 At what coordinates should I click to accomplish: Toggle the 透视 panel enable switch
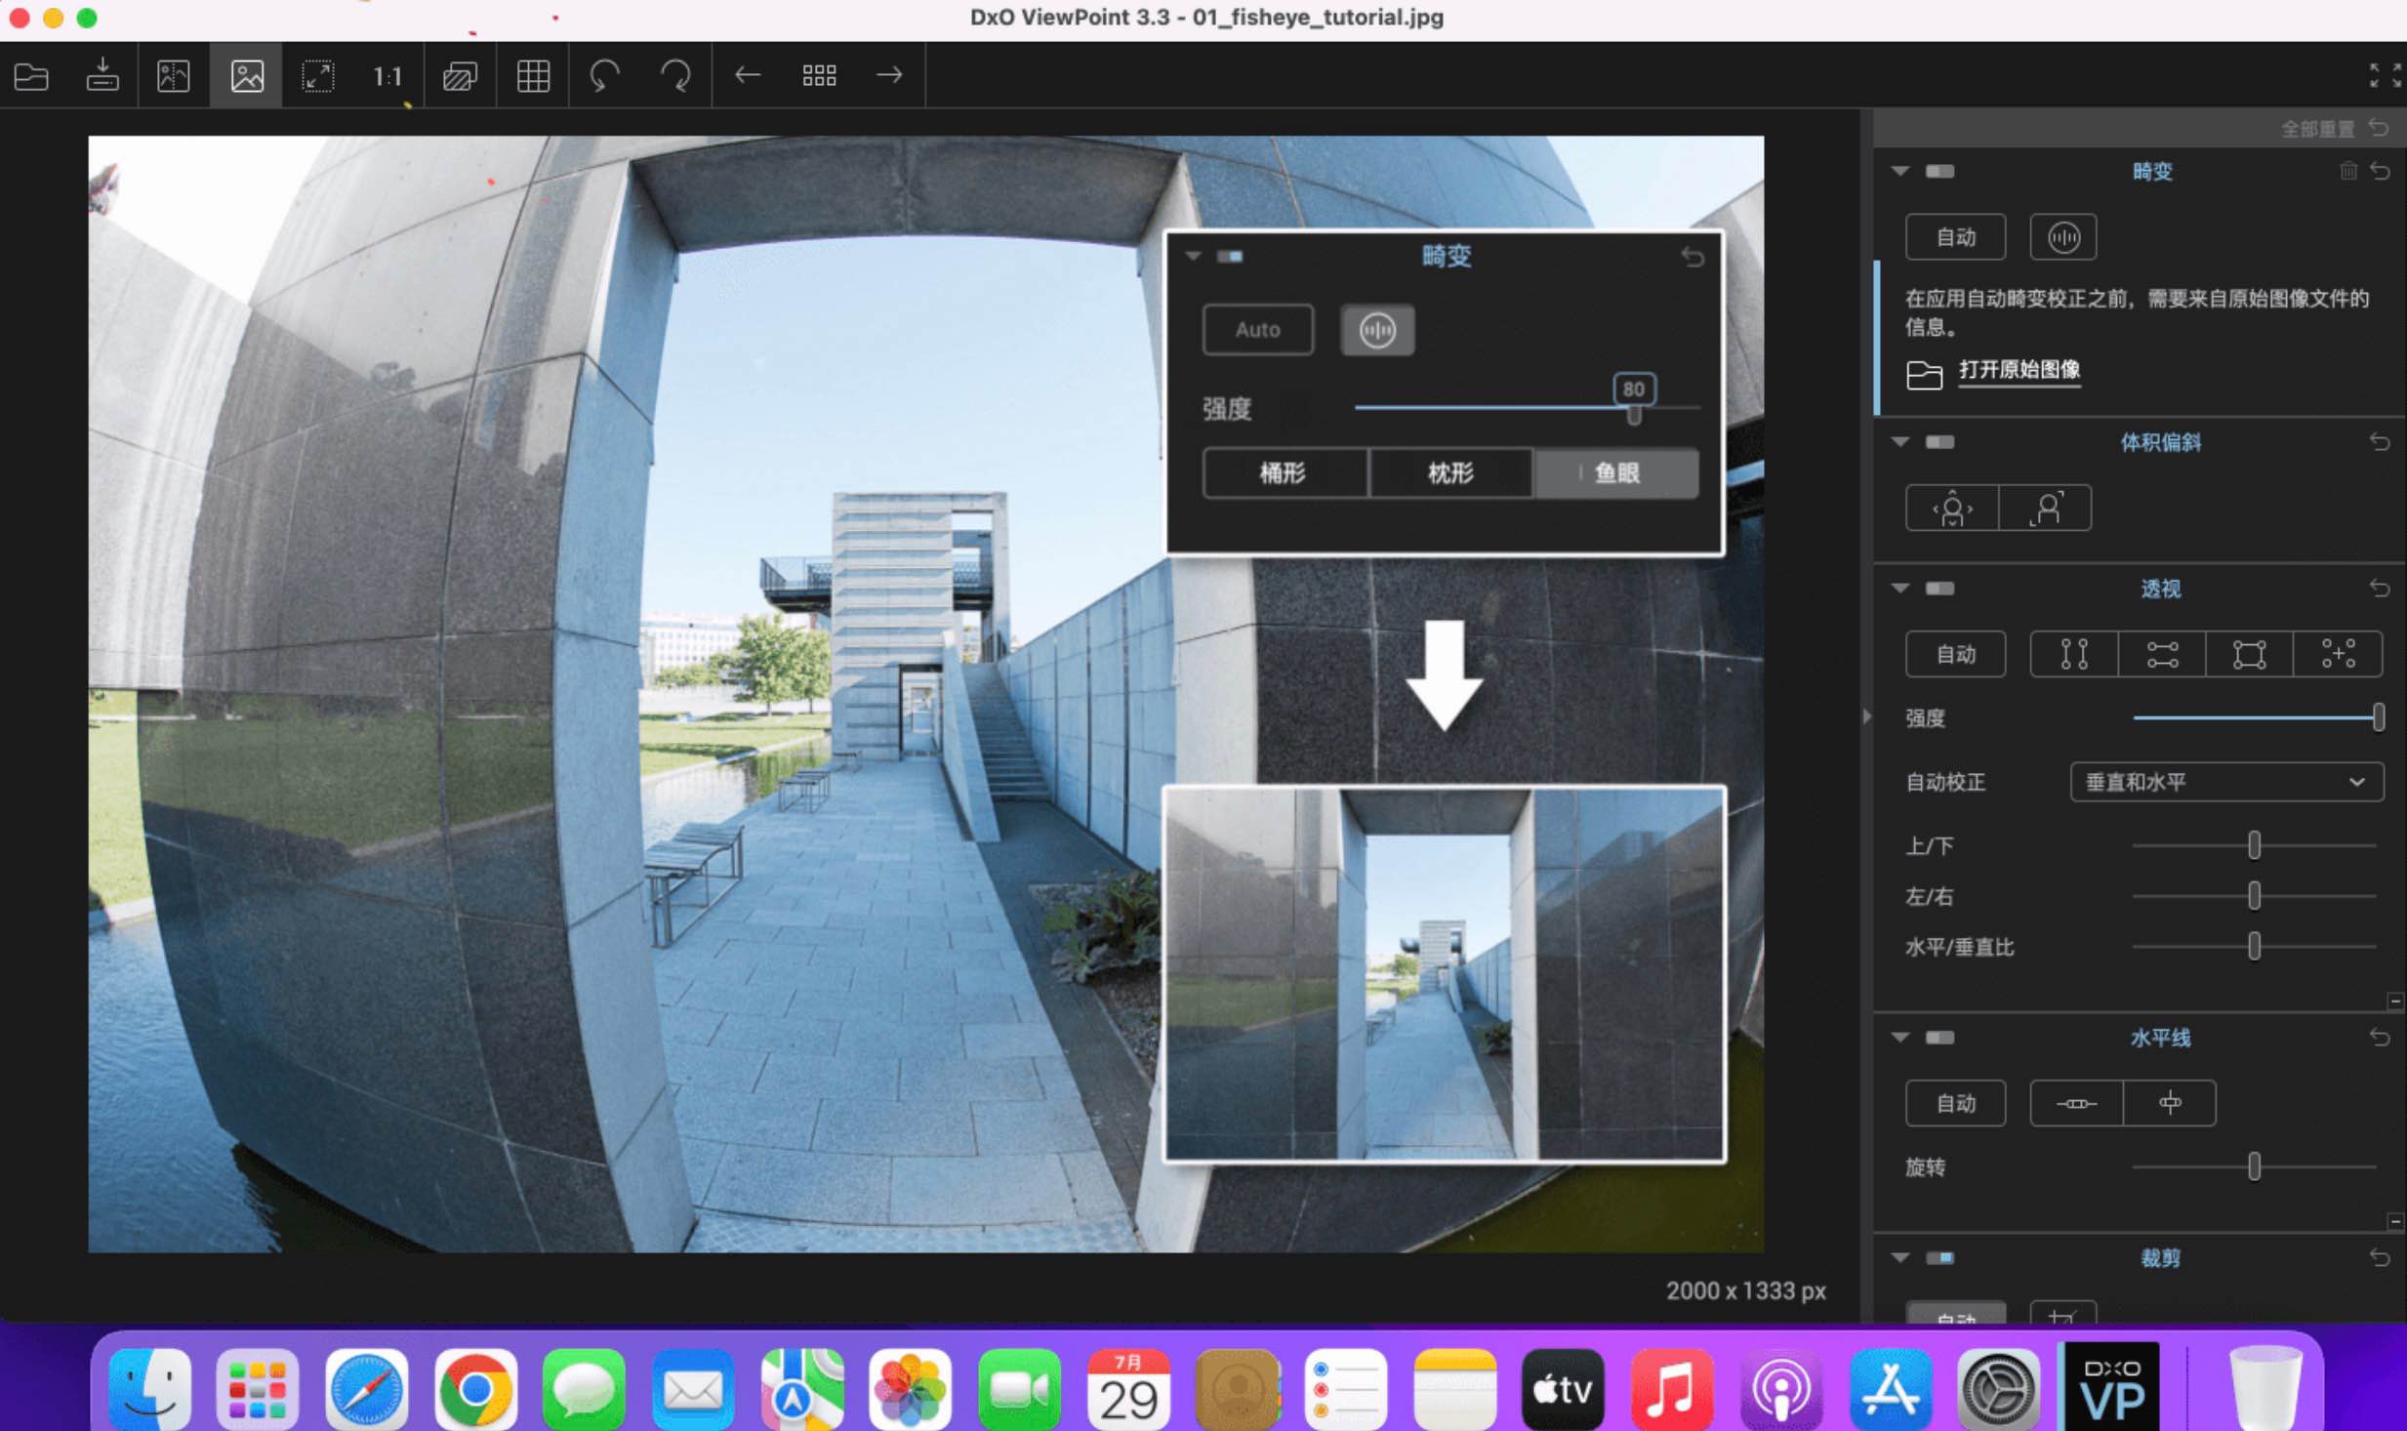(1939, 589)
